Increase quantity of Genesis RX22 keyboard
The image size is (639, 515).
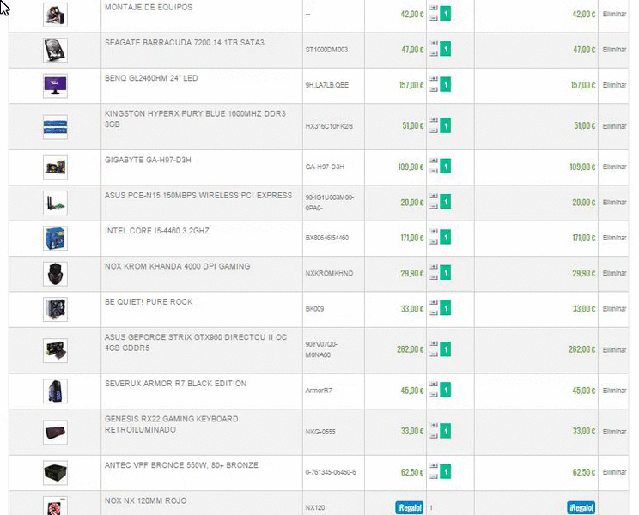coord(434,426)
